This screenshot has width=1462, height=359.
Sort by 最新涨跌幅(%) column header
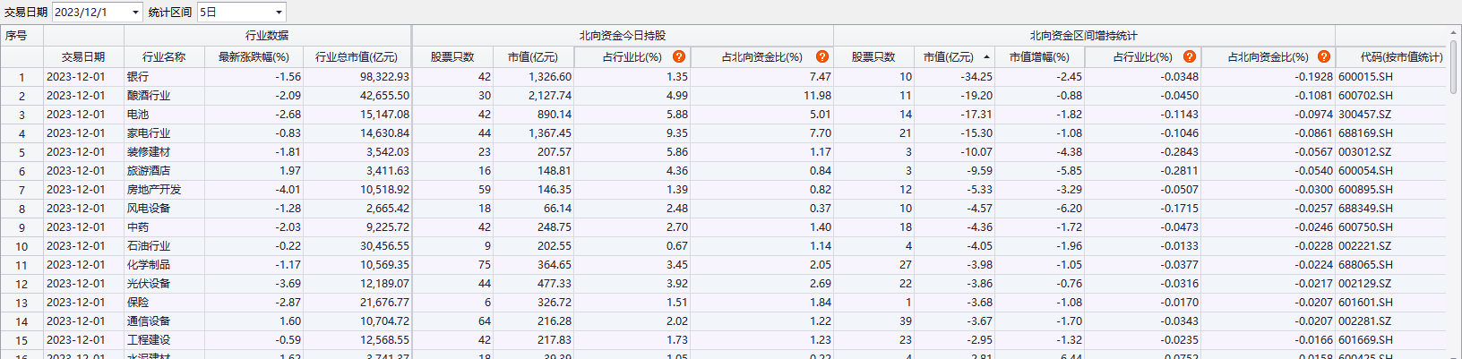click(x=254, y=56)
